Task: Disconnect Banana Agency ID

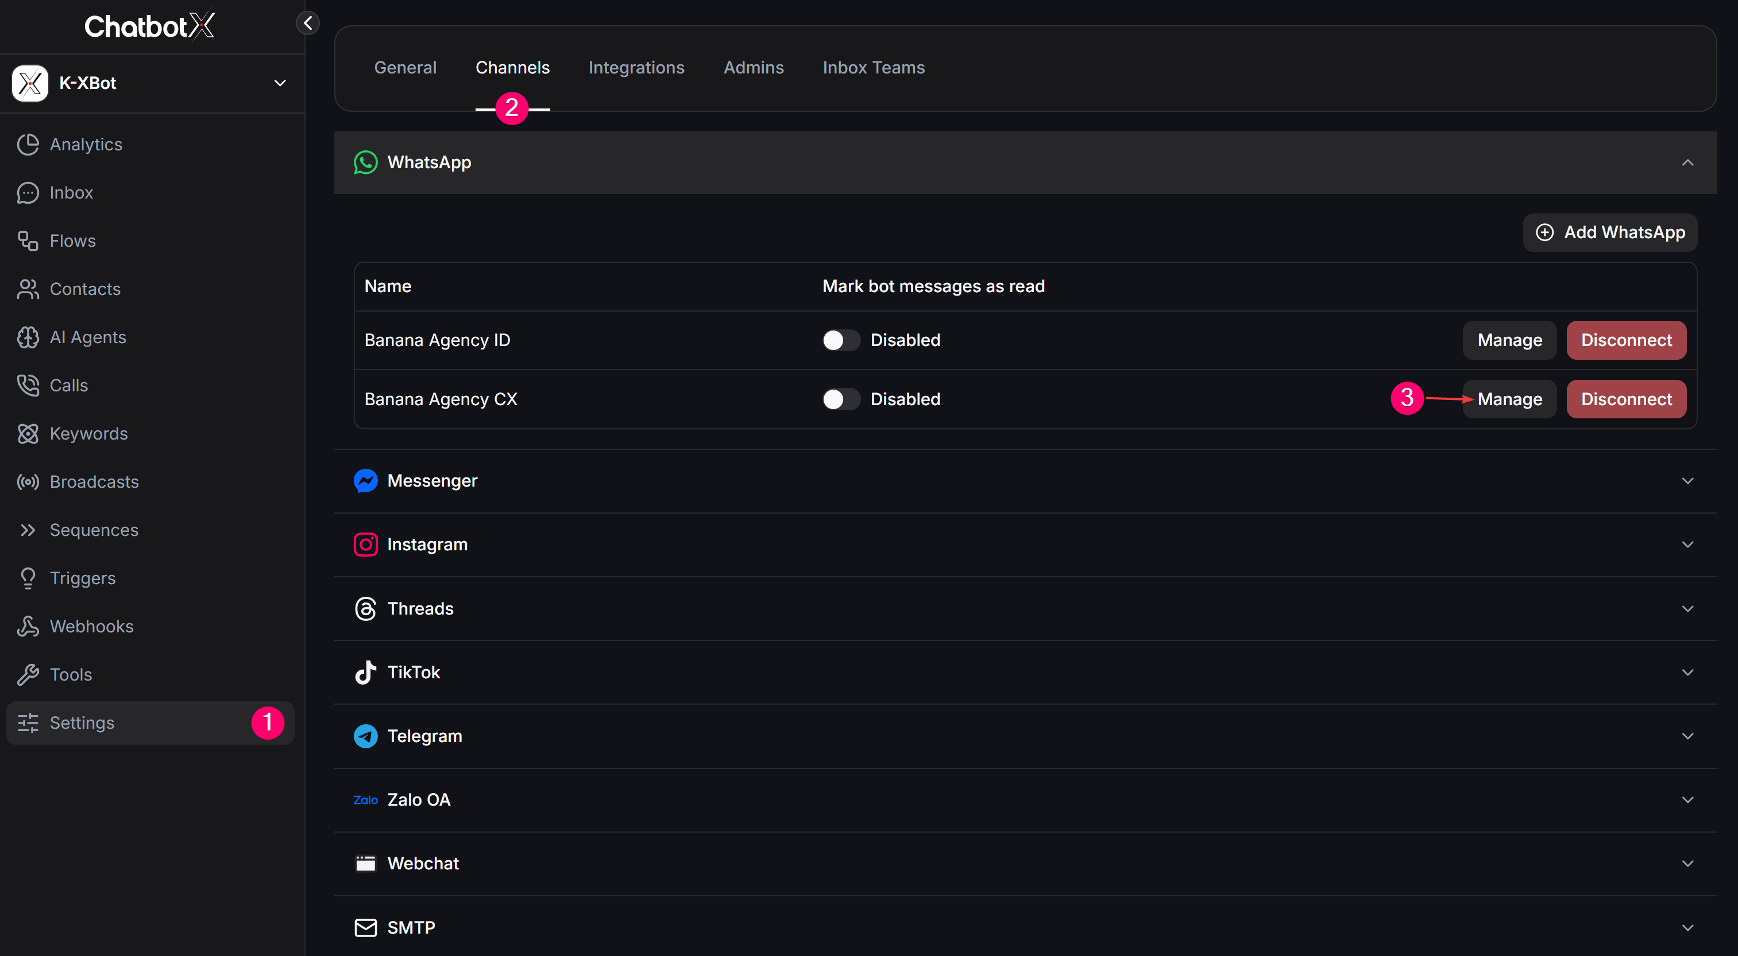Action: point(1626,340)
